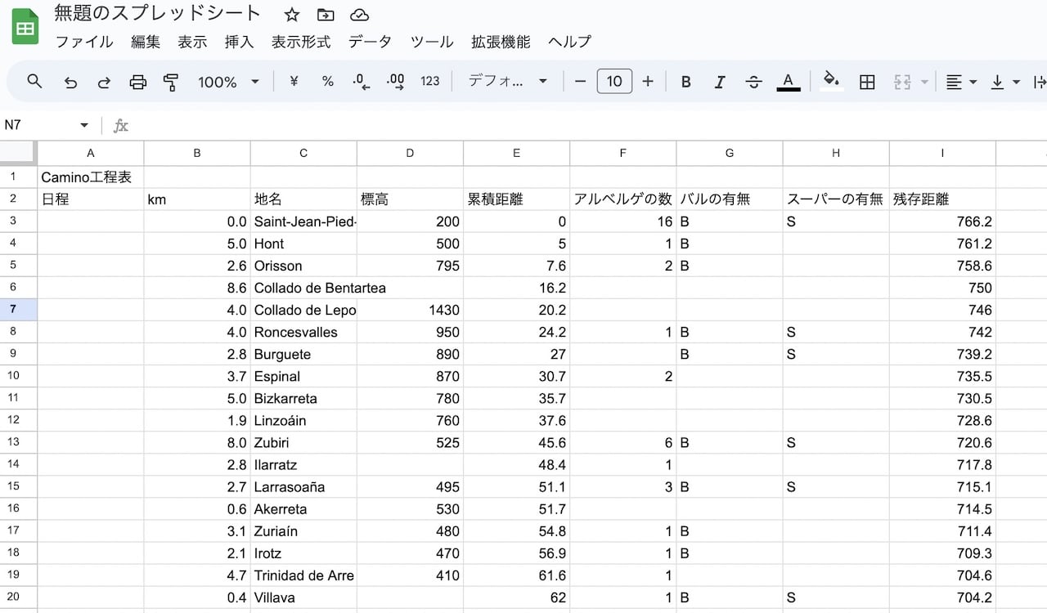The width and height of the screenshot is (1047, 613).
Task: Select the スーパーの有無 header cell
Action: [836, 199]
